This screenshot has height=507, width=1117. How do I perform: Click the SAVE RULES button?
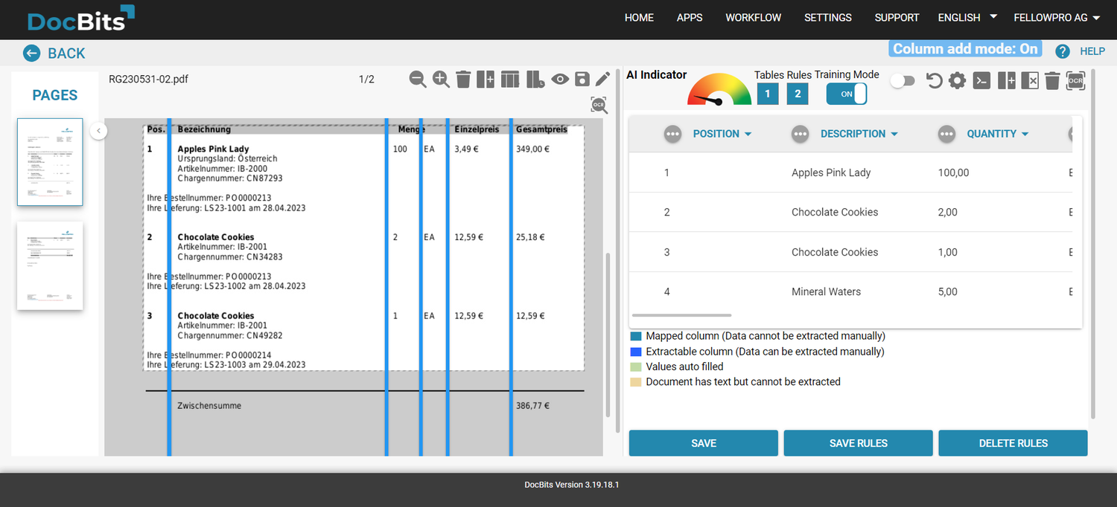pos(858,442)
